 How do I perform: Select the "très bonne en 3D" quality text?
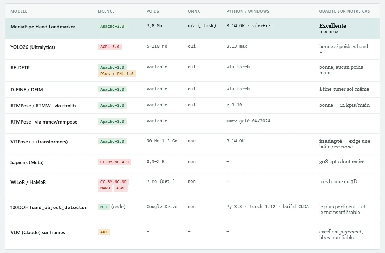point(338,181)
